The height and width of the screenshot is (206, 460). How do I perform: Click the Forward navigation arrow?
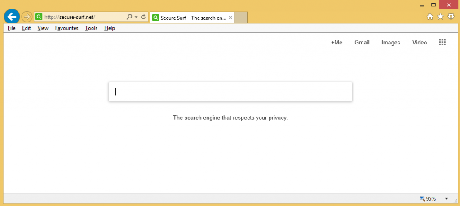27,17
